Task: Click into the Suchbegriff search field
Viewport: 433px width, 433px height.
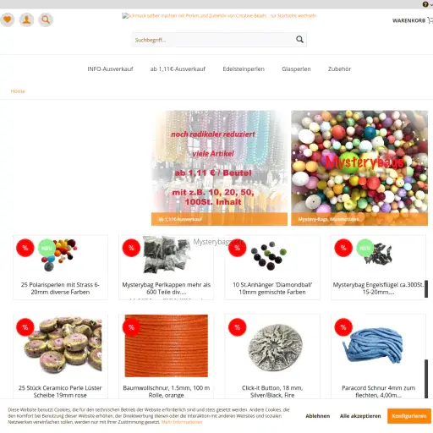Action: (213, 40)
